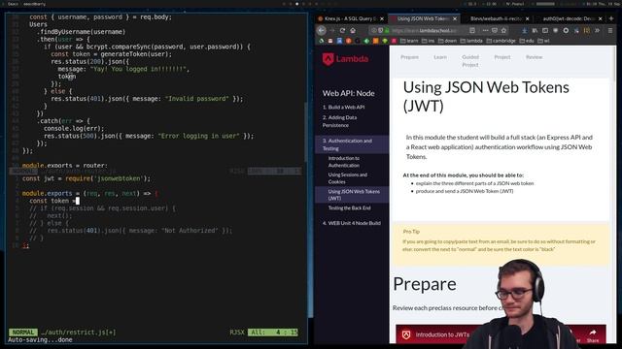The height and width of the screenshot is (349, 622).
Task: Click generateToken(user) call in editor
Action: pyautogui.click(x=134, y=54)
